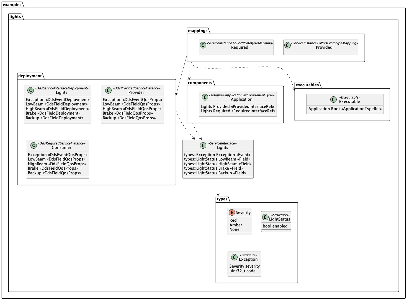The width and height of the screenshot is (407, 300).
Task: Click the Executable class circle icon
Action: click(x=333, y=99)
